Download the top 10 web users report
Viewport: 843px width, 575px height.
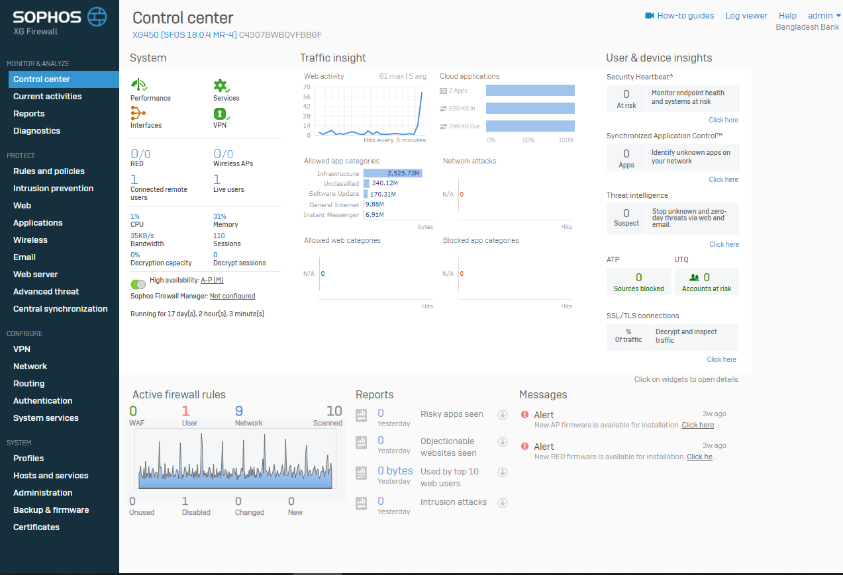click(503, 472)
